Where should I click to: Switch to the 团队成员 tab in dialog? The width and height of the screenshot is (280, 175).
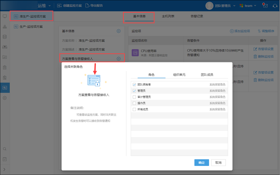207,75
